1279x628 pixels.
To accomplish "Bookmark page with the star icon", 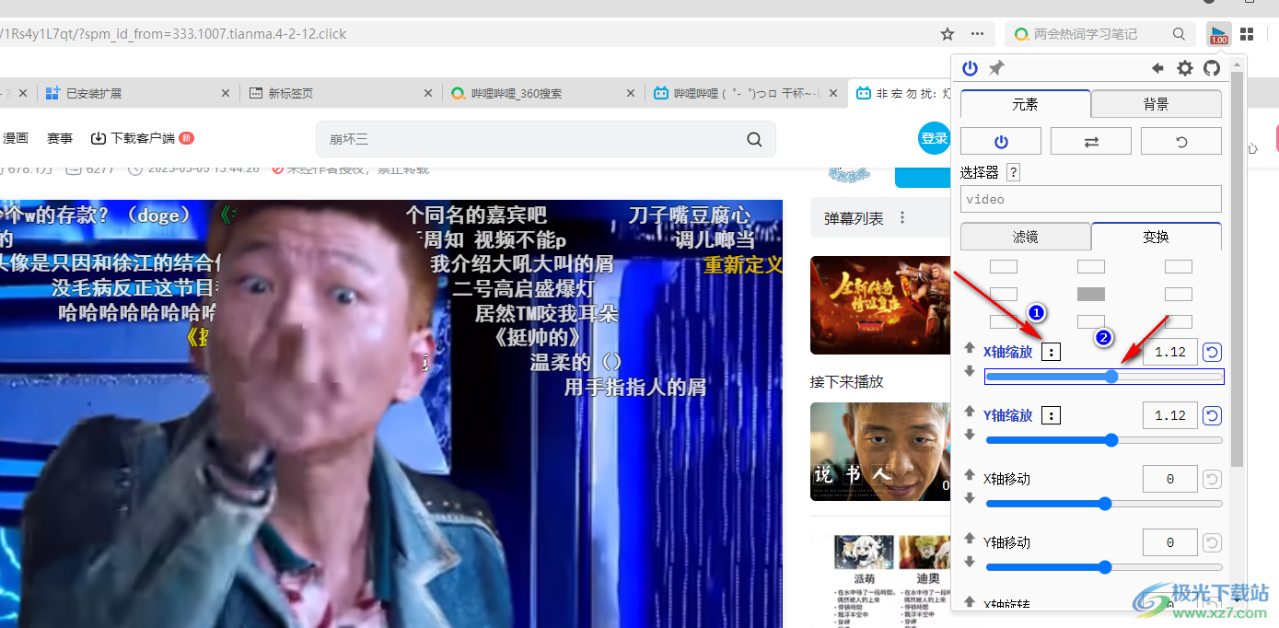I will [x=948, y=34].
